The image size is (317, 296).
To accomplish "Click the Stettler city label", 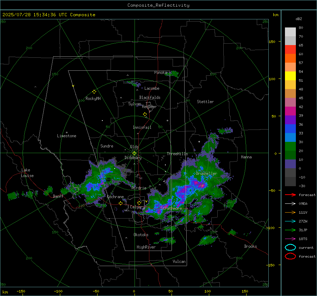I will tap(205, 102).
